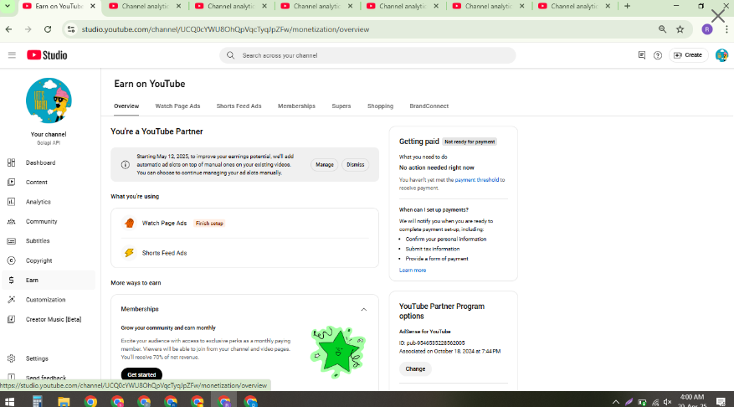
Task: Collapse the Memberships section chevron
Action: [364, 310]
